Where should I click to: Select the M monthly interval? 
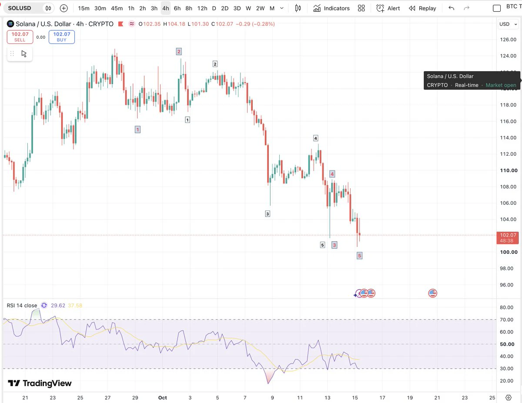(x=272, y=8)
